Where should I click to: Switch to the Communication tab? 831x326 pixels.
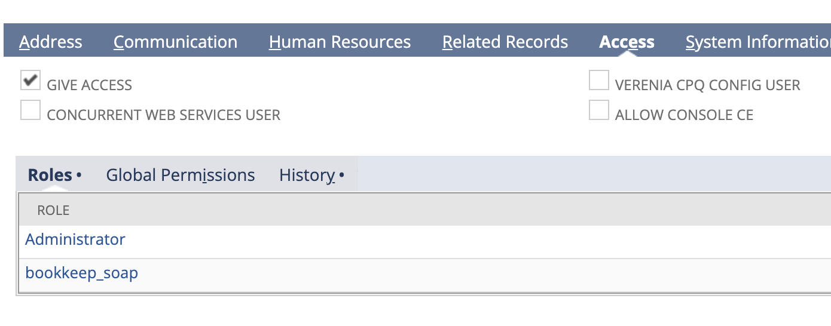pyautogui.click(x=175, y=42)
